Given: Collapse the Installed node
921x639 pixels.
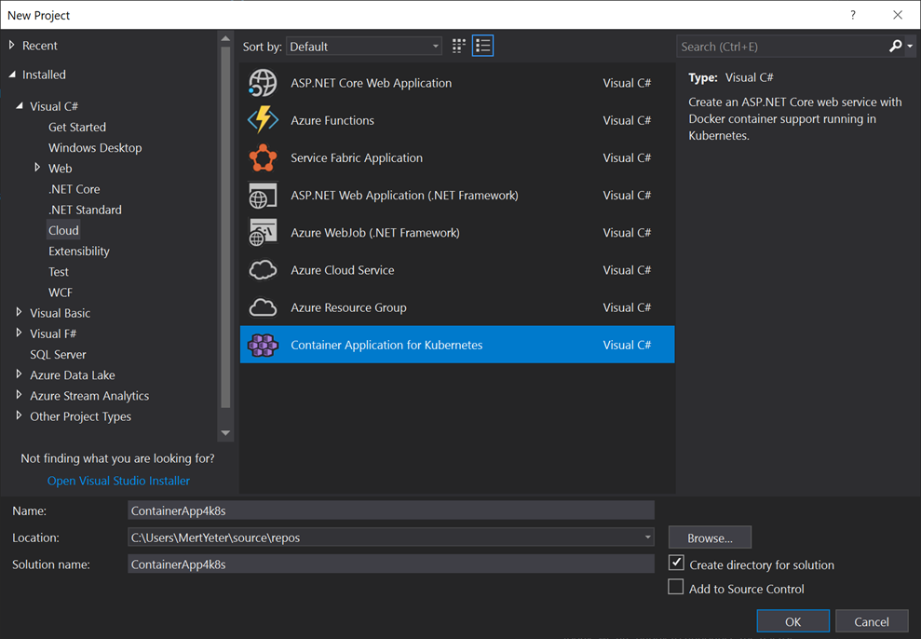Looking at the screenshot, I should click(12, 75).
